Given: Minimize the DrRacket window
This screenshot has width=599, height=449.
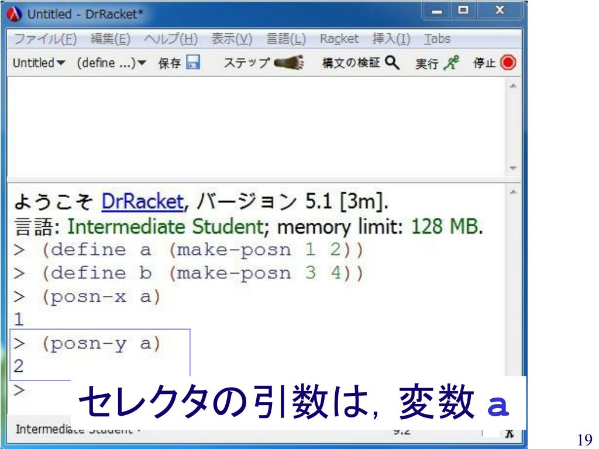Looking at the screenshot, I should pyautogui.click(x=436, y=11).
